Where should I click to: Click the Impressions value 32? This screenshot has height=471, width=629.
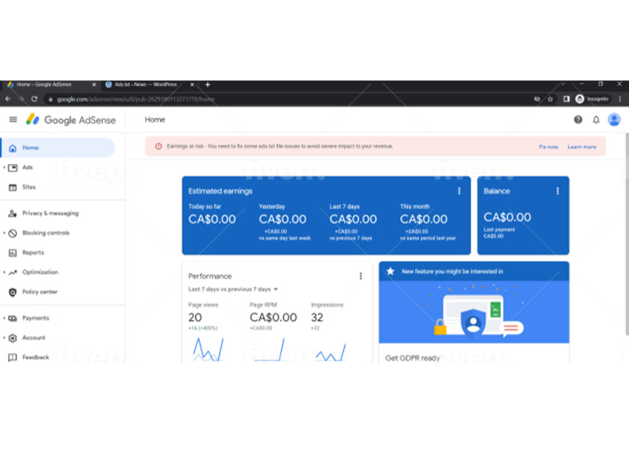[x=317, y=318]
